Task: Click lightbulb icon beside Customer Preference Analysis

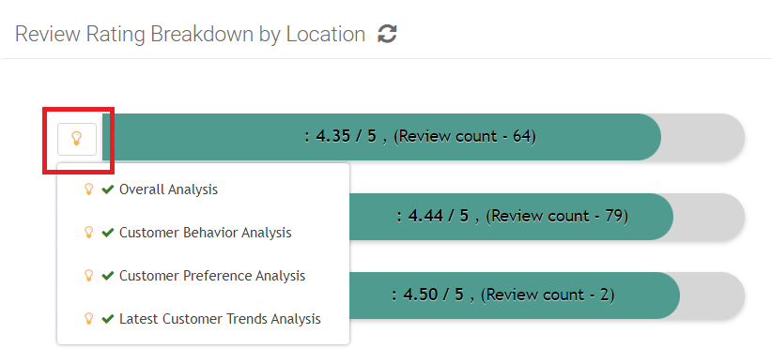Action: tap(88, 276)
